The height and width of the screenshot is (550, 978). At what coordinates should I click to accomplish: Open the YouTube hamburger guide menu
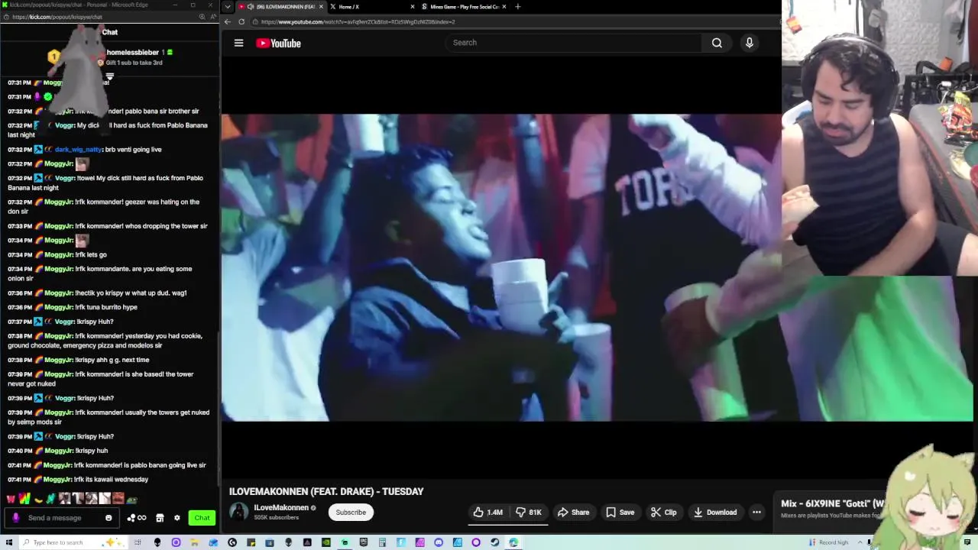(x=238, y=44)
